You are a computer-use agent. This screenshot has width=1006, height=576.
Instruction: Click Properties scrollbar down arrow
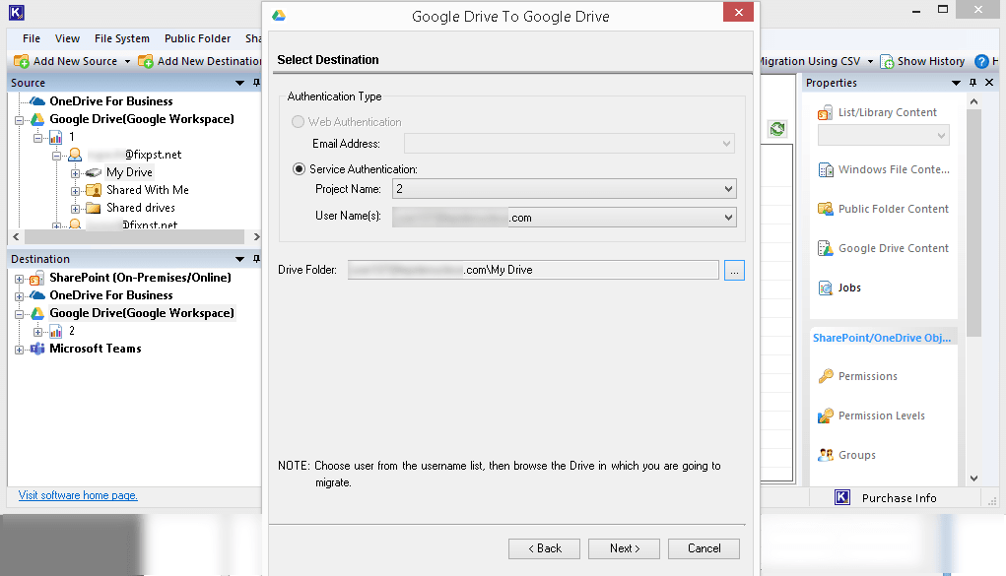tap(973, 478)
